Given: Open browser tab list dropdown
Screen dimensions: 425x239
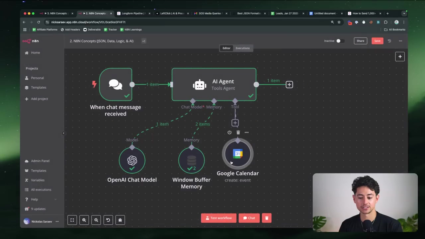Looking at the screenshot, I should point(404,13).
